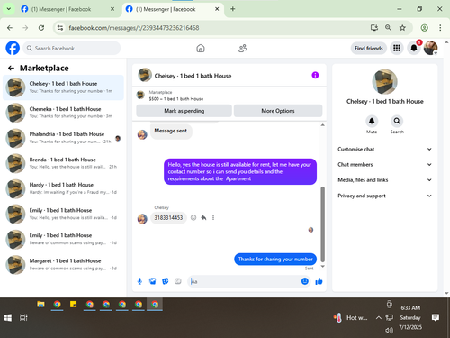Go back using the Marketplace arrow

[11, 69]
